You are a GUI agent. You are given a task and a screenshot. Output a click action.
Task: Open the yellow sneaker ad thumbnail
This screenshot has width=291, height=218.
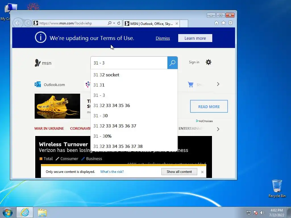[57, 106]
